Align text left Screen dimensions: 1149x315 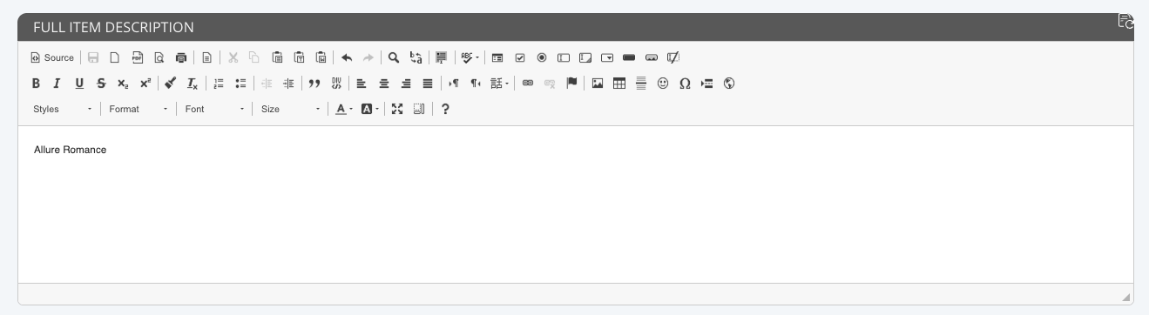(x=362, y=84)
